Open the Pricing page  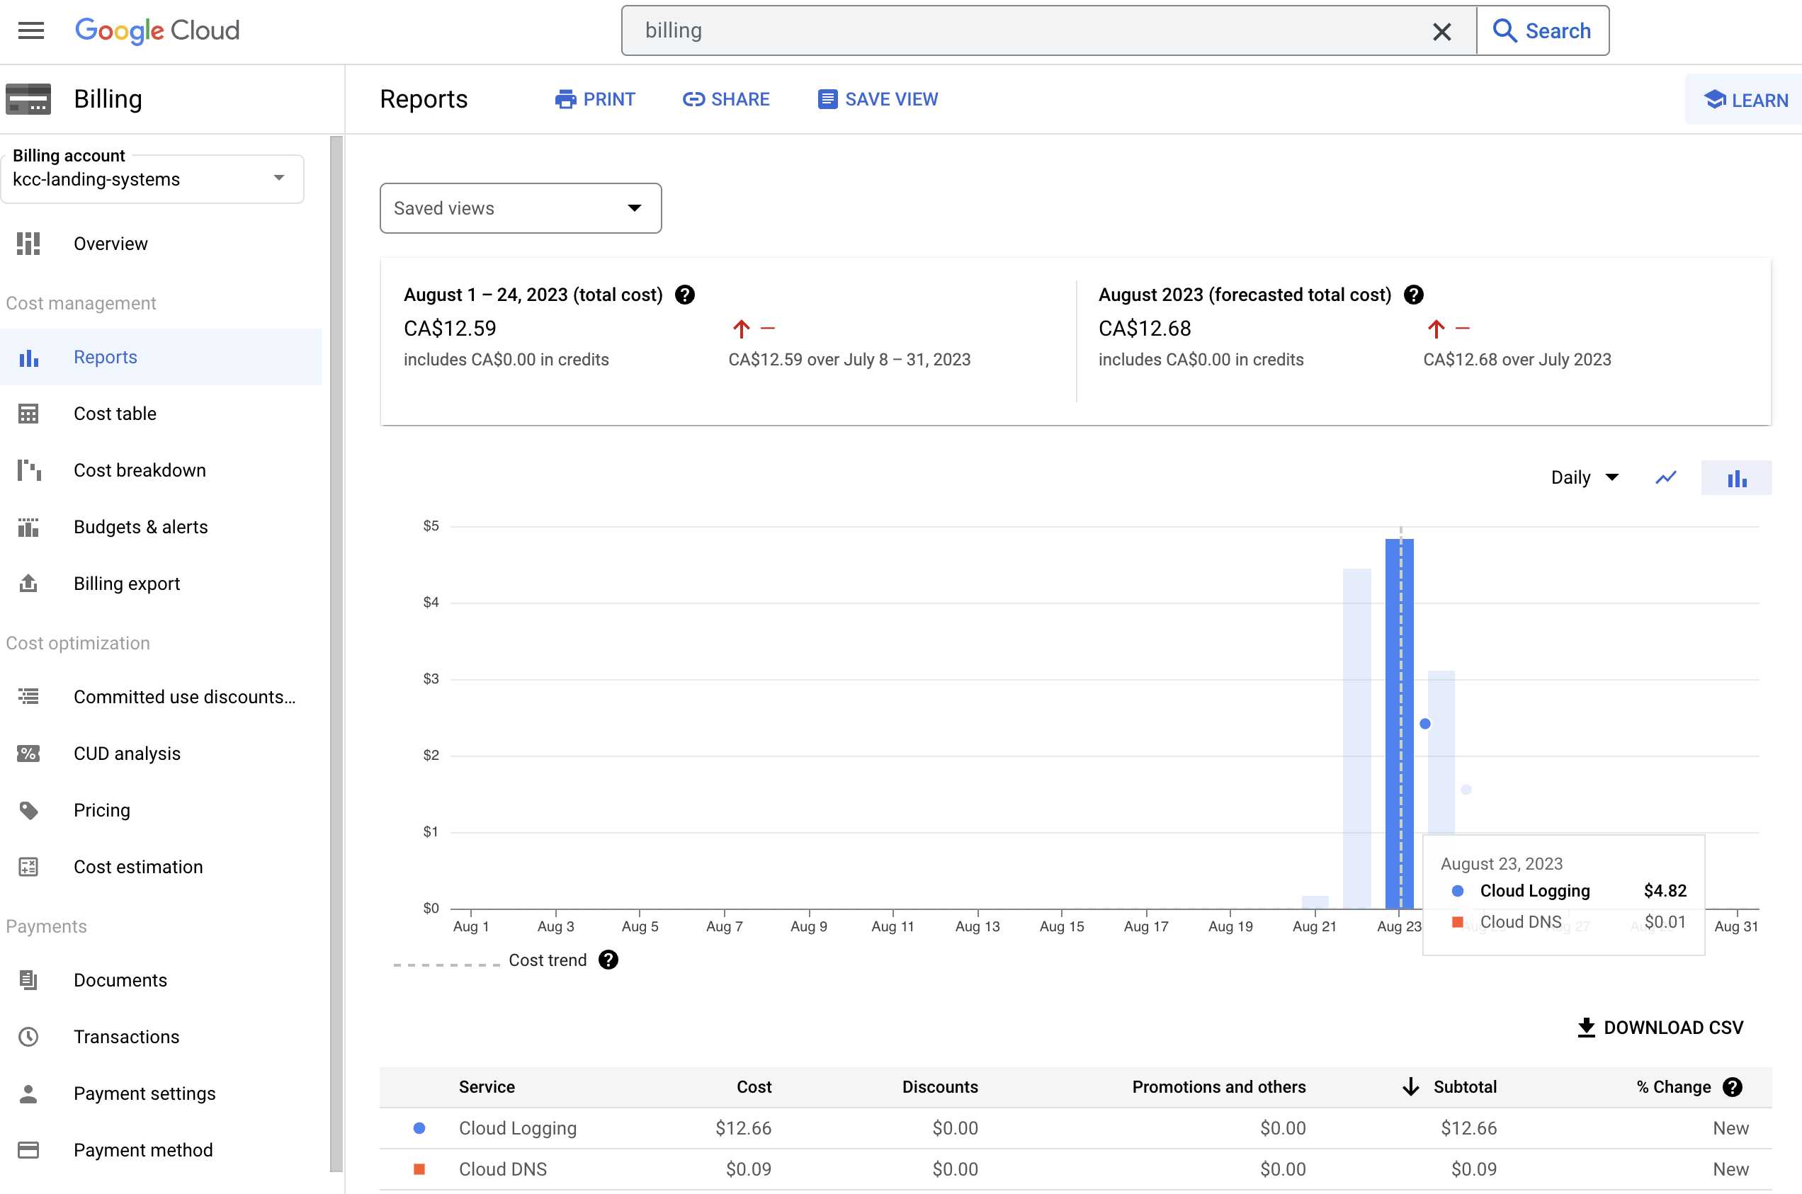101,809
